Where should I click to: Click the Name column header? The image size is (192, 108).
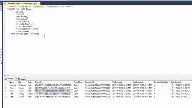pos(11,82)
